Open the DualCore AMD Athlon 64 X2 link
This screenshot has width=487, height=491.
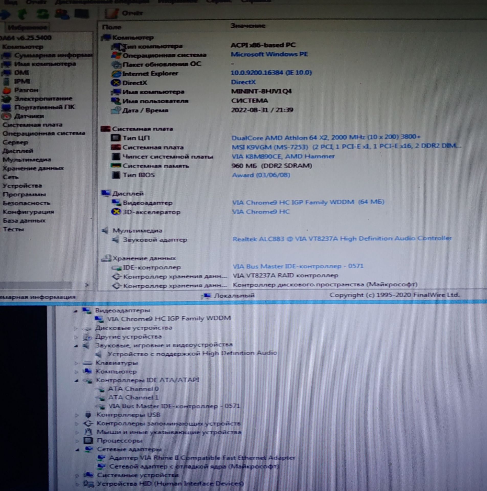[x=326, y=137]
